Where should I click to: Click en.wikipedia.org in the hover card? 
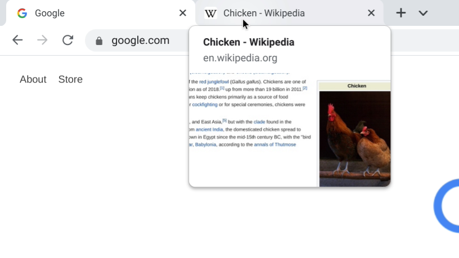click(240, 58)
